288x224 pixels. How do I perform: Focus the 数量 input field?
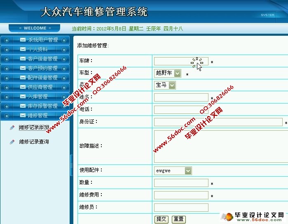pos(181,183)
